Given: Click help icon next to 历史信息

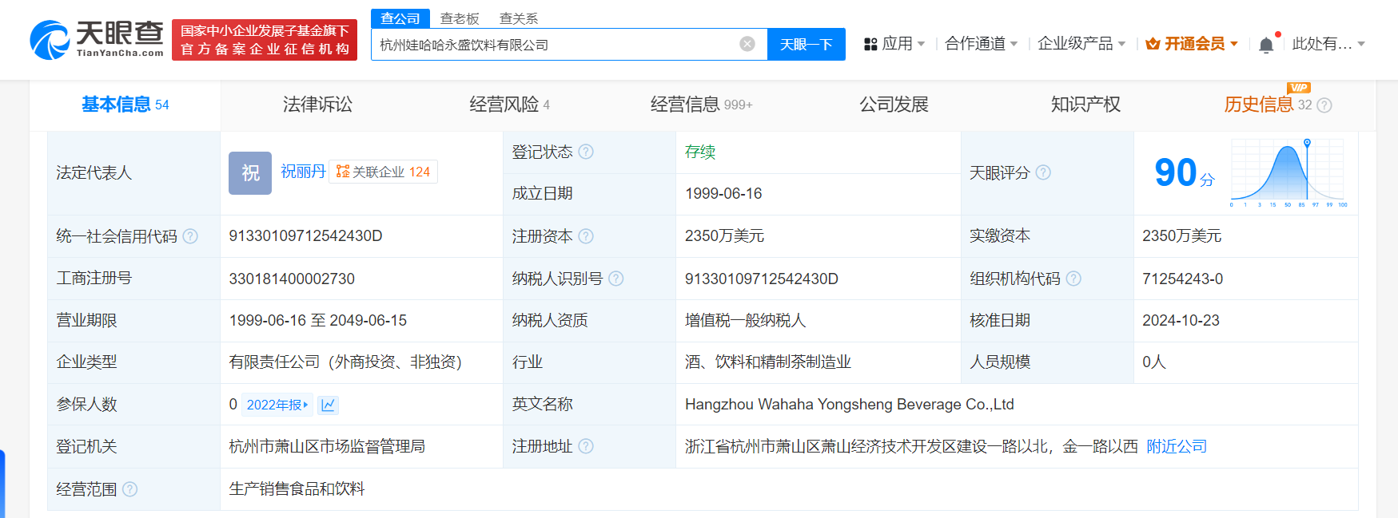Looking at the screenshot, I should tap(1324, 105).
